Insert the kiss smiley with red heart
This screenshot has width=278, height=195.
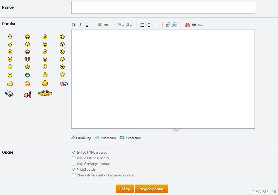pos(27,83)
